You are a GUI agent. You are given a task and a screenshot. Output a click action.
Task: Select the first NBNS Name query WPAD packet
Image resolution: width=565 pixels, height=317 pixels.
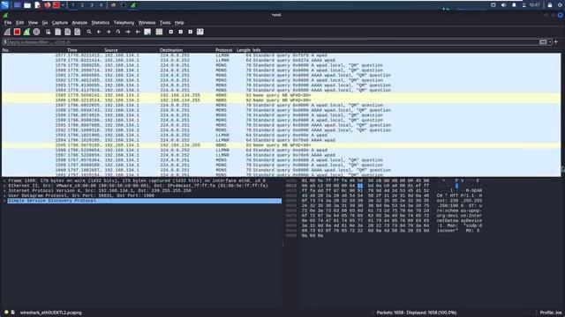point(281,95)
